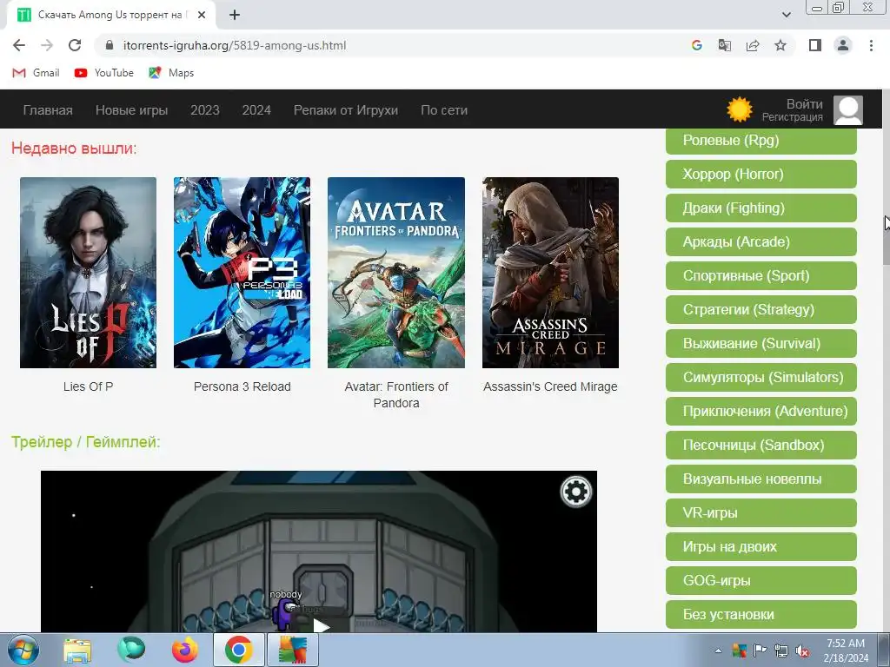The height and width of the screenshot is (667, 890).
Task: Reload the current page
Action: 75,45
